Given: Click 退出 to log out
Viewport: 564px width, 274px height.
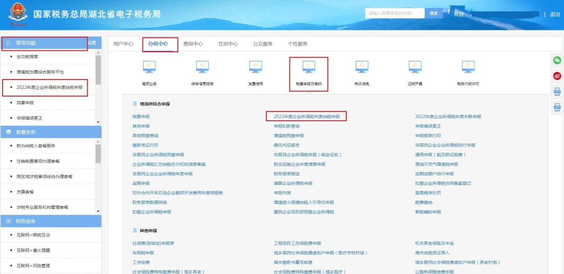Looking at the screenshot, I should 555,14.
